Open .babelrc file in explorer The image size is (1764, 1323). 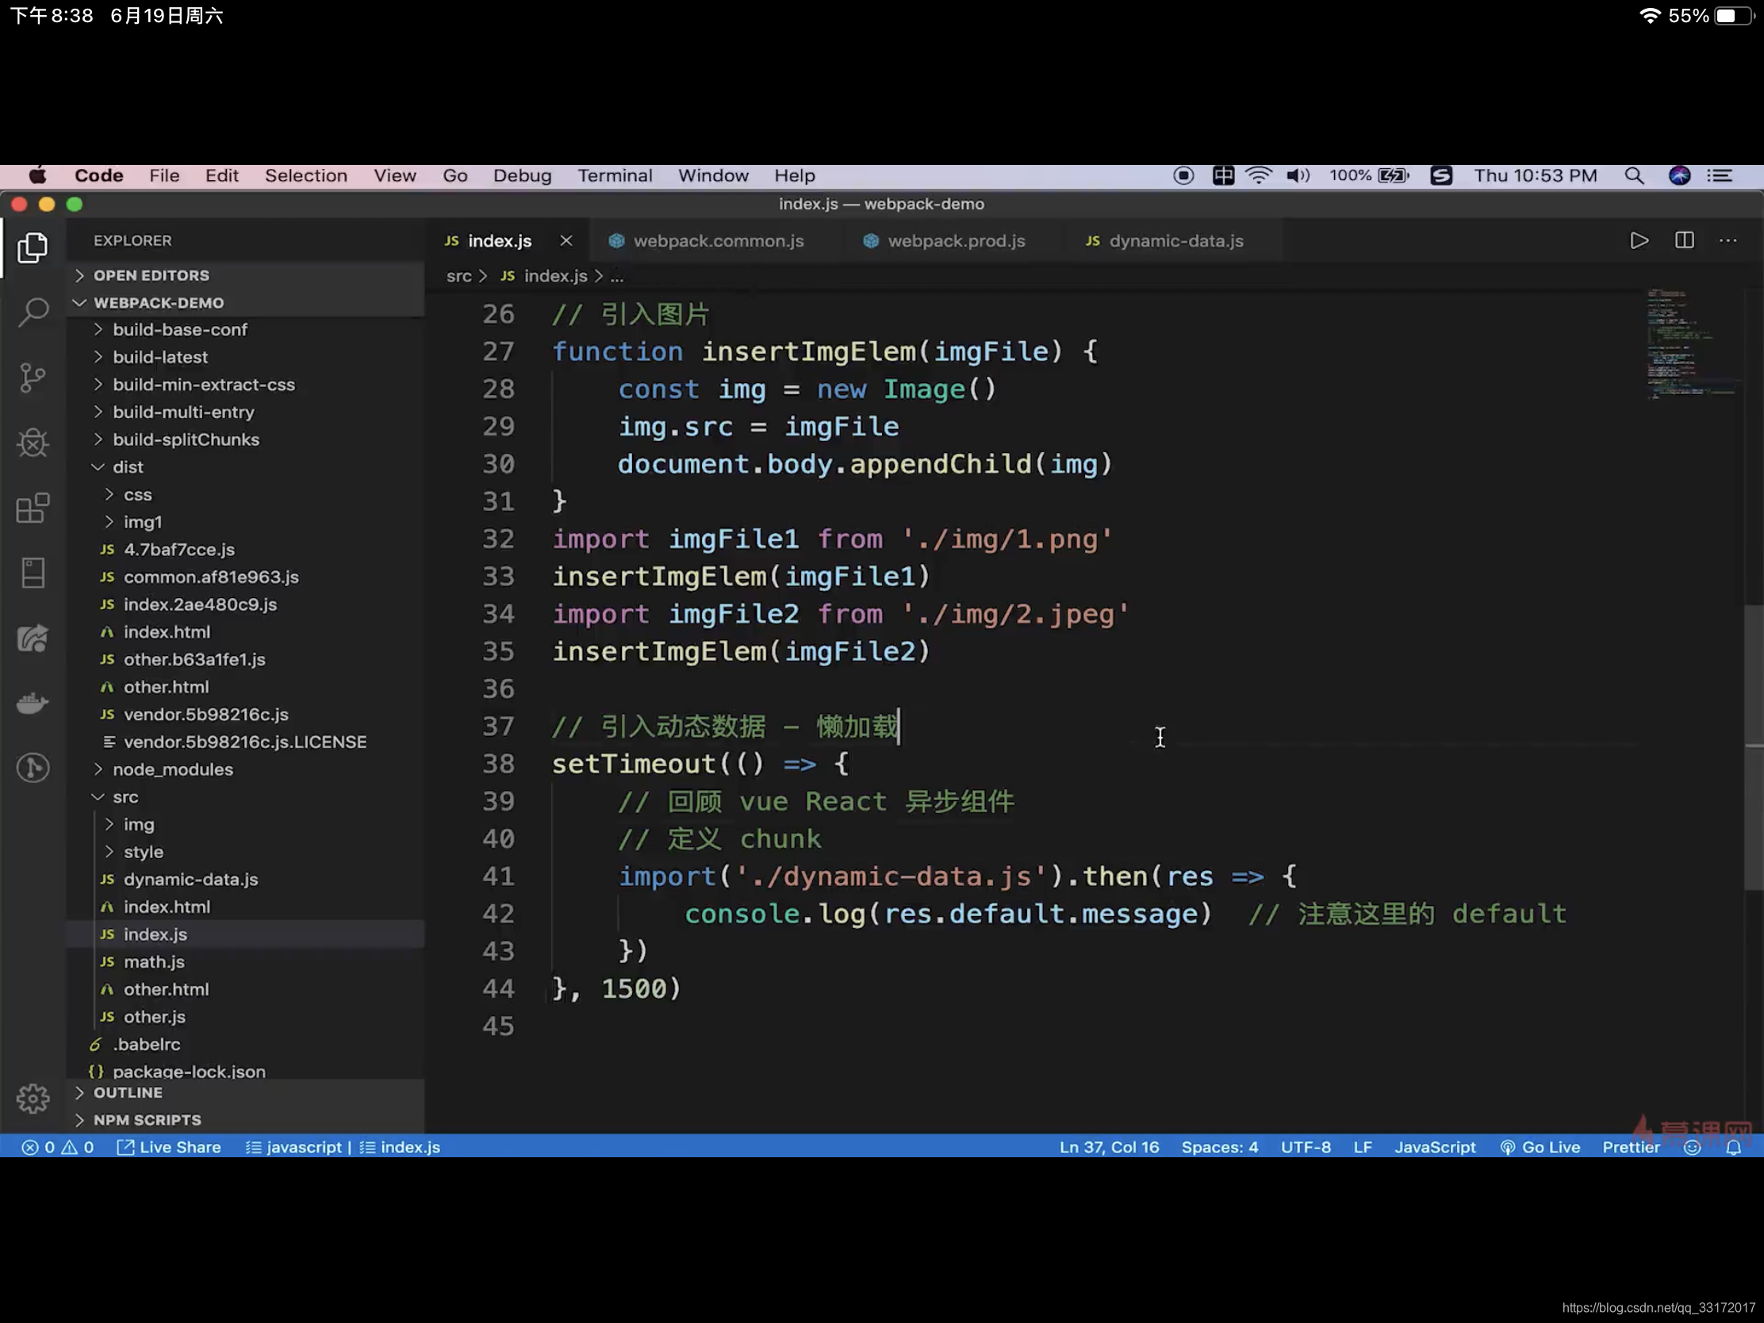[147, 1044]
